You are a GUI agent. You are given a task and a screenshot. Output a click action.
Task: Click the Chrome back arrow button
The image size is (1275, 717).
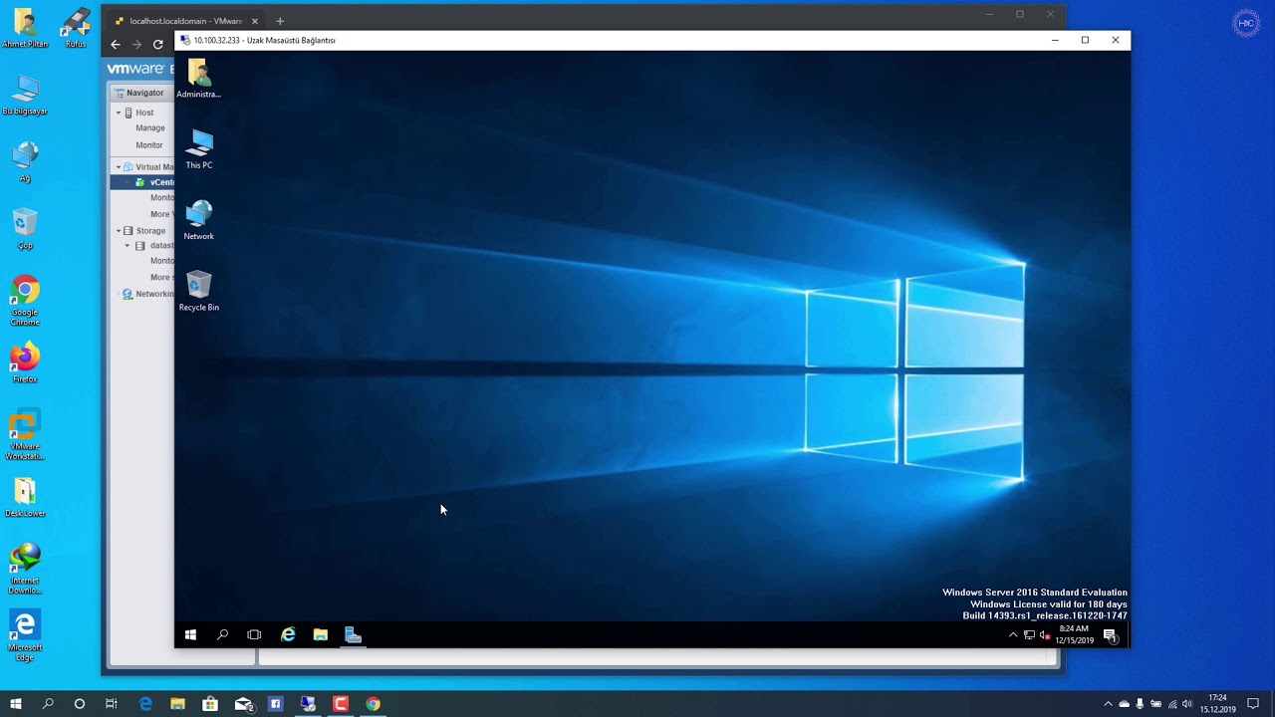[116, 44]
